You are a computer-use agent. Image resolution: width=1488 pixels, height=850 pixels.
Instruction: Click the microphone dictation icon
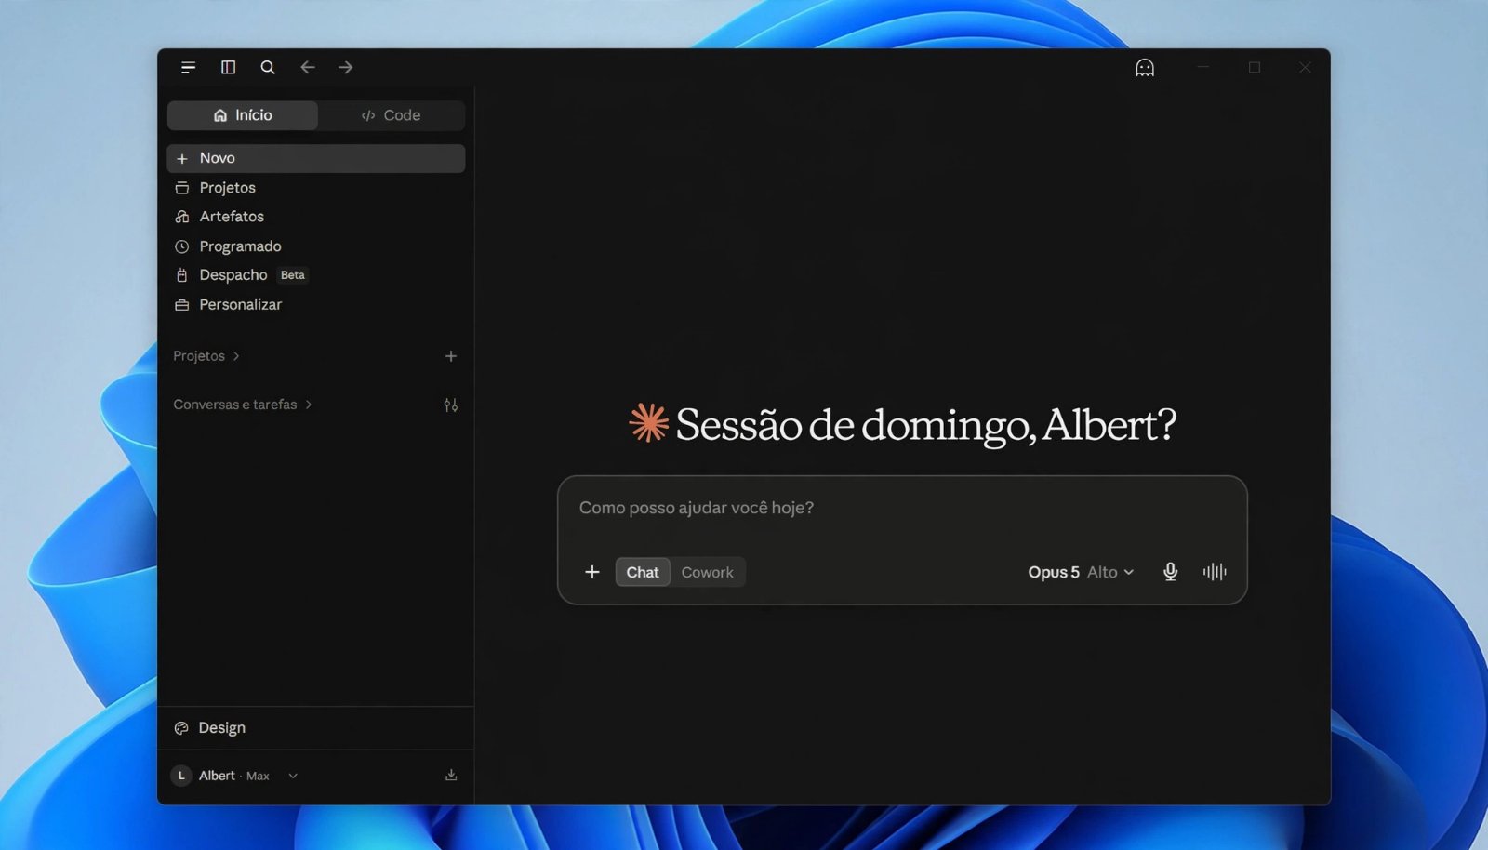tap(1171, 572)
